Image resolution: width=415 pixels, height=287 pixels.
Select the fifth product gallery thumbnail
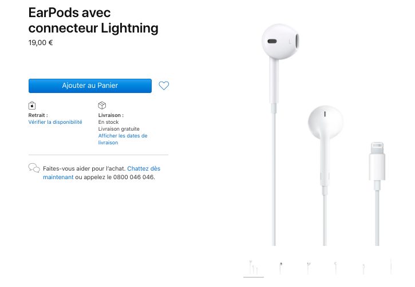pyautogui.click(x=363, y=268)
